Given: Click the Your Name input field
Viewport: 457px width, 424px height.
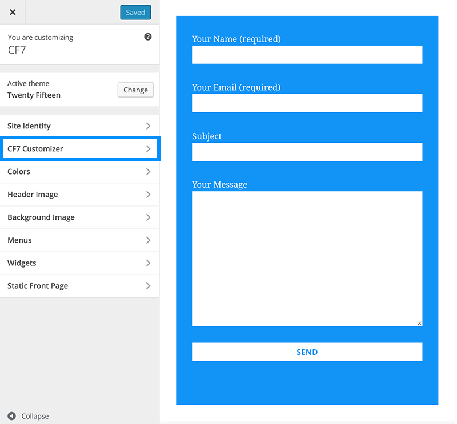Looking at the screenshot, I should [x=307, y=55].
